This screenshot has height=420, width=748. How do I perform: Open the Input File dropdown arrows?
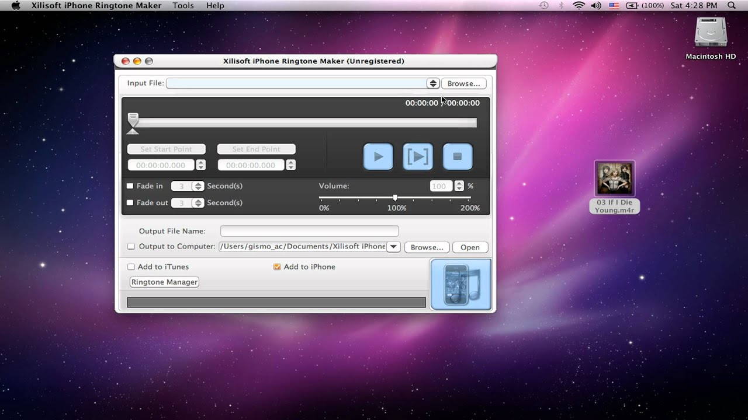[x=432, y=83]
